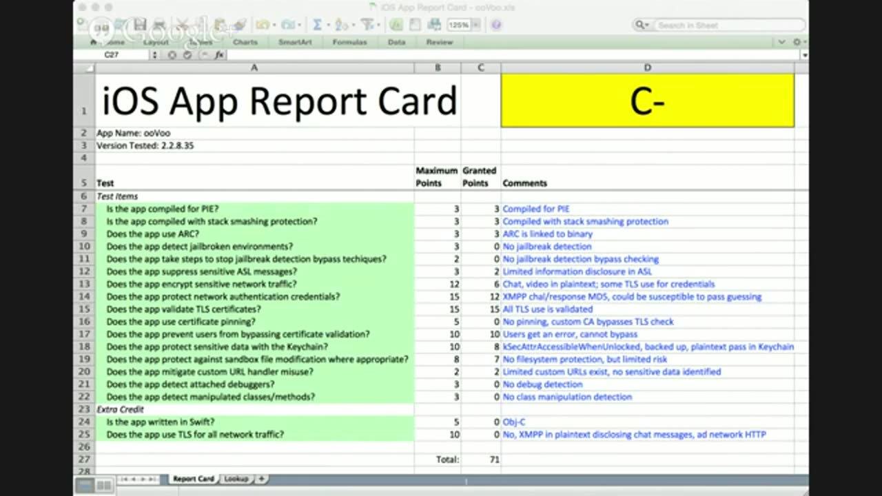Select column D header
The image size is (882, 496).
[x=648, y=68]
